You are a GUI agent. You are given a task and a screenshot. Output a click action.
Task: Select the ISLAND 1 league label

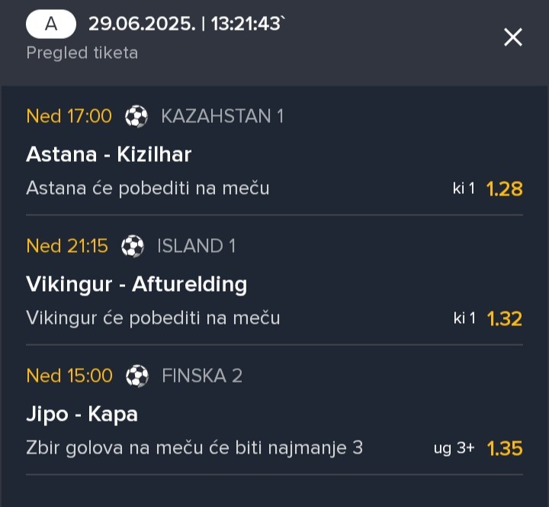coord(196,246)
